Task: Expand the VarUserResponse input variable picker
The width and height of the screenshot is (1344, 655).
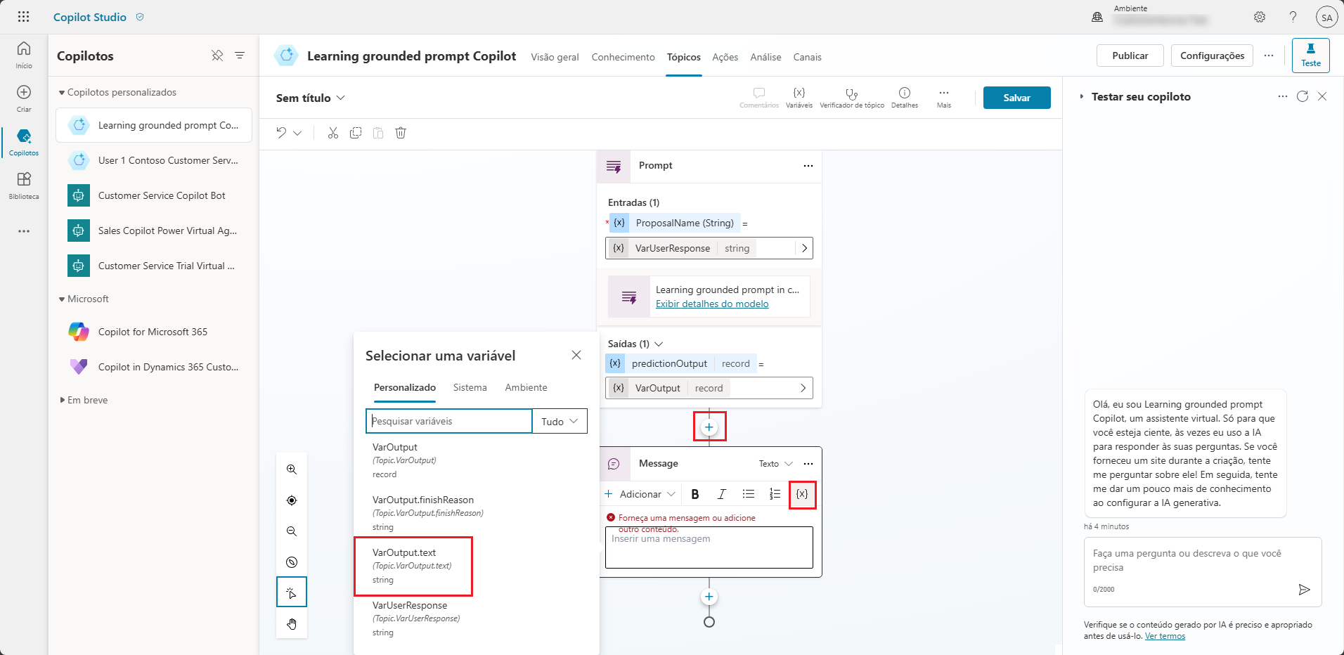Action: 804,248
